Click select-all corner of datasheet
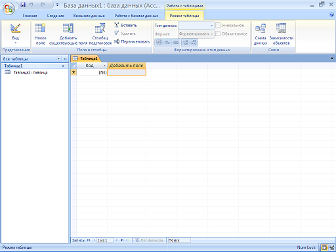Screen dimensions: 336x252 (x=73, y=66)
